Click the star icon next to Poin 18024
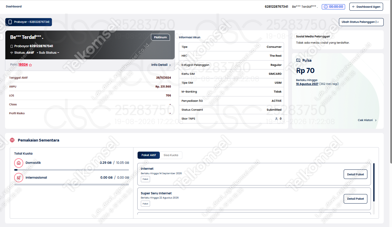The height and width of the screenshot is (227, 392). pos(30,65)
